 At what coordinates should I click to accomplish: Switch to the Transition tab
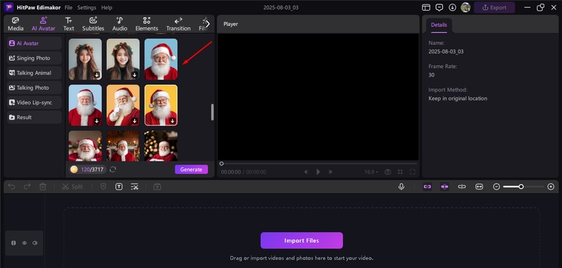coord(178,25)
